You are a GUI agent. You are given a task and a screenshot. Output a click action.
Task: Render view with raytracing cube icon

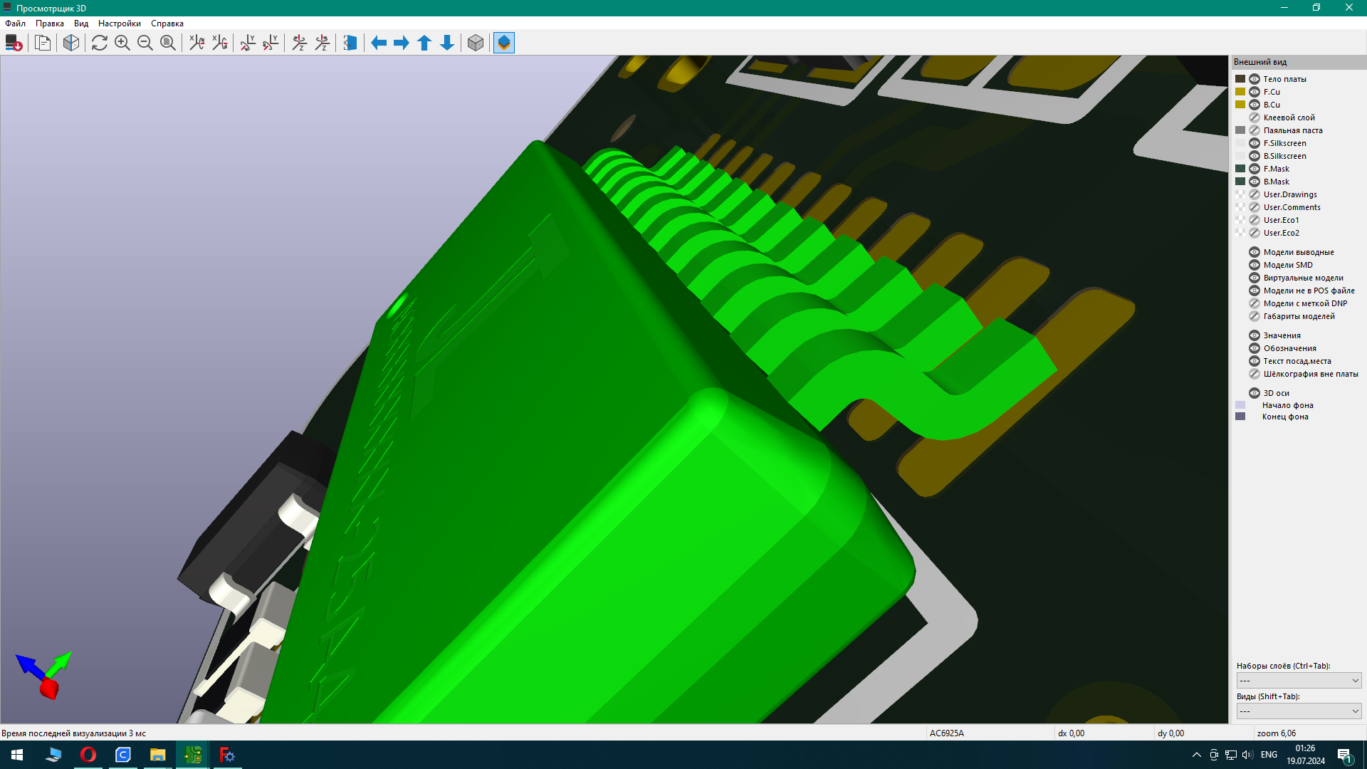[x=71, y=43]
